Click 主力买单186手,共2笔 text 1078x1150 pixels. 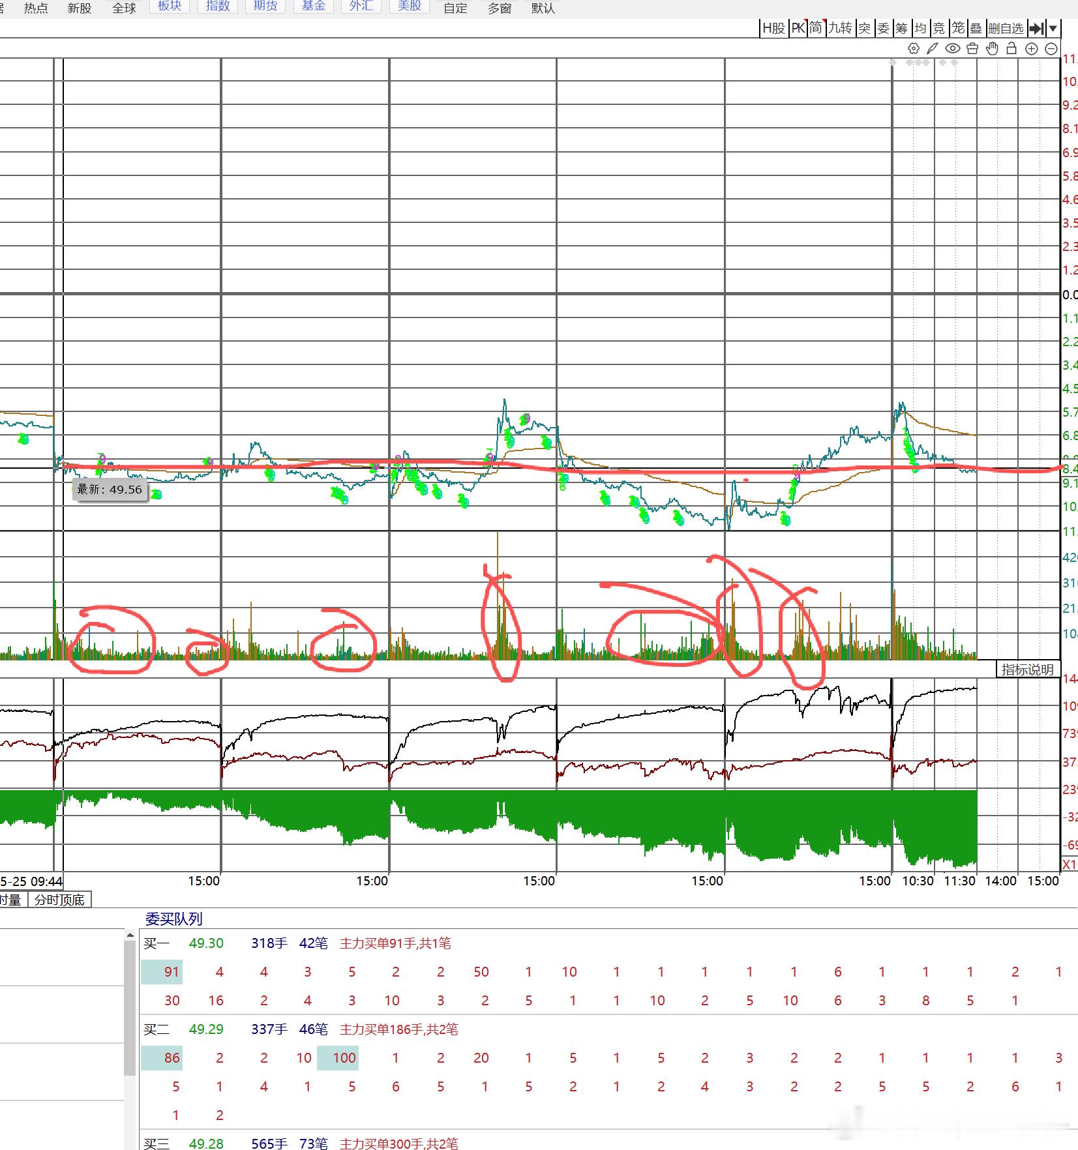tap(399, 1029)
